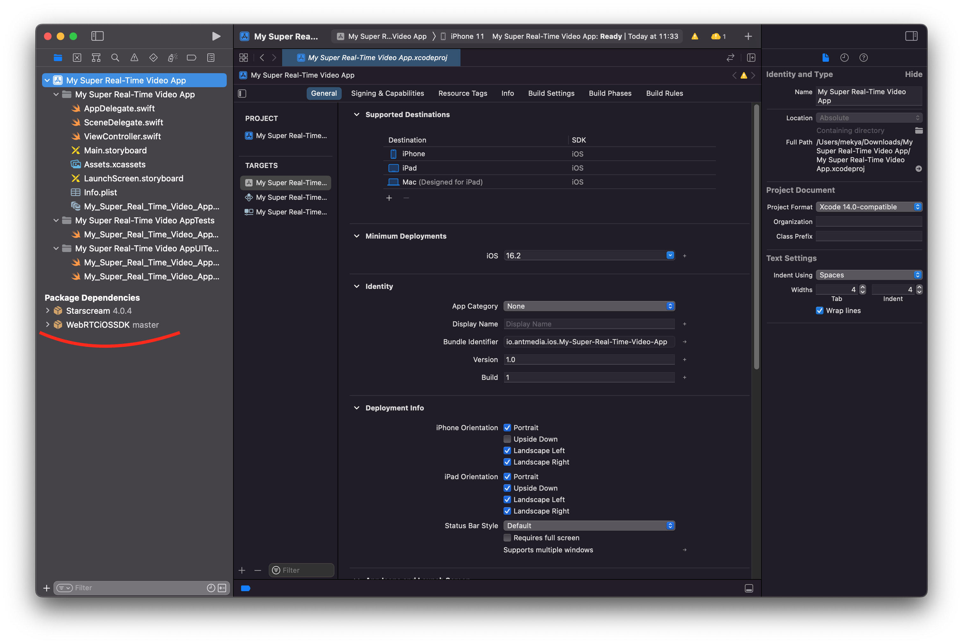Expand WebRTCiOSSDK package dependency
The width and height of the screenshot is (963, 644).
48,325
